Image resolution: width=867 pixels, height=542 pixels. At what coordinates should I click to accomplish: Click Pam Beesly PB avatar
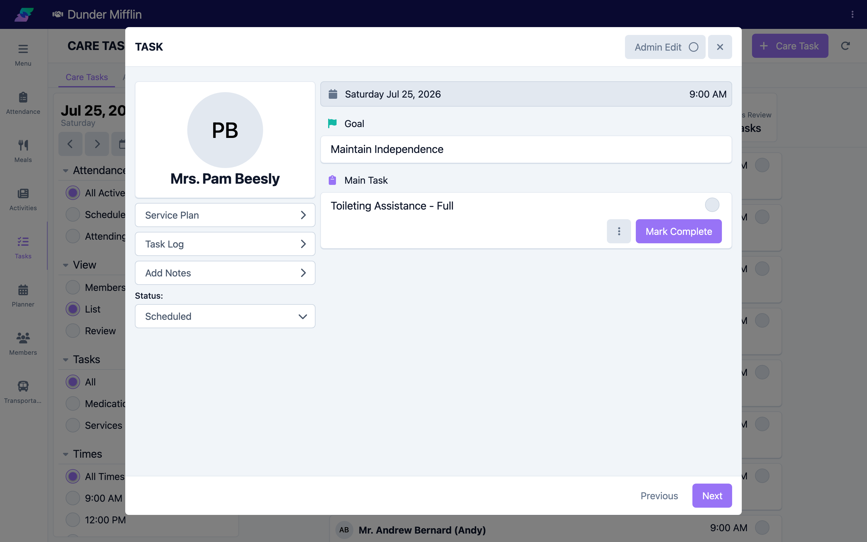[225, 130]
